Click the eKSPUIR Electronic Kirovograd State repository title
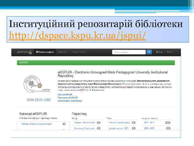Image resolution: width=194 pixels, height=146 pixels. tap(113, 74)
